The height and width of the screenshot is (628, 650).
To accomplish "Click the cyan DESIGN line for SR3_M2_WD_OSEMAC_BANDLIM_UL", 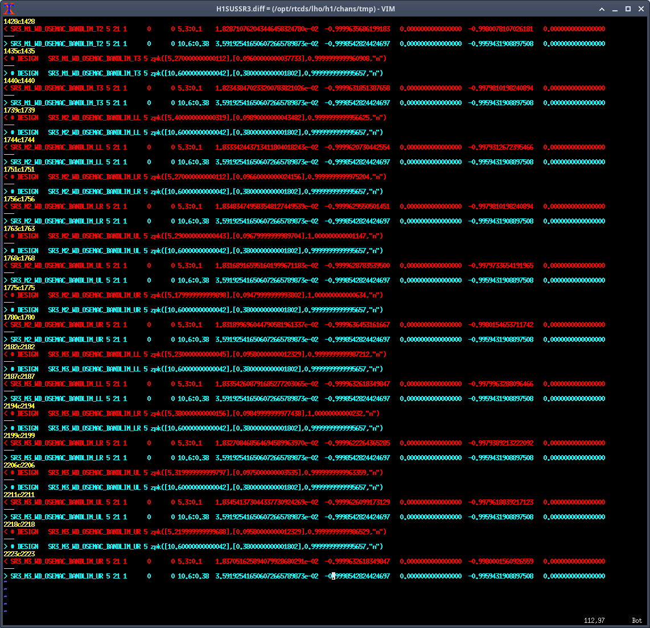I will click(195, 251).
